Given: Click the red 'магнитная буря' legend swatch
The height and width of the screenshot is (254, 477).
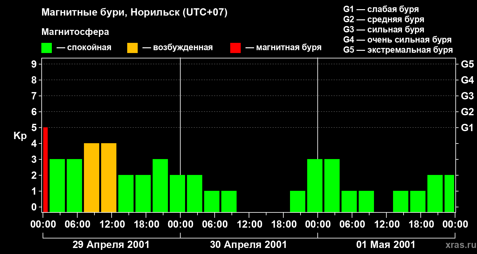Looking at the screenshot, I should 235,48.
